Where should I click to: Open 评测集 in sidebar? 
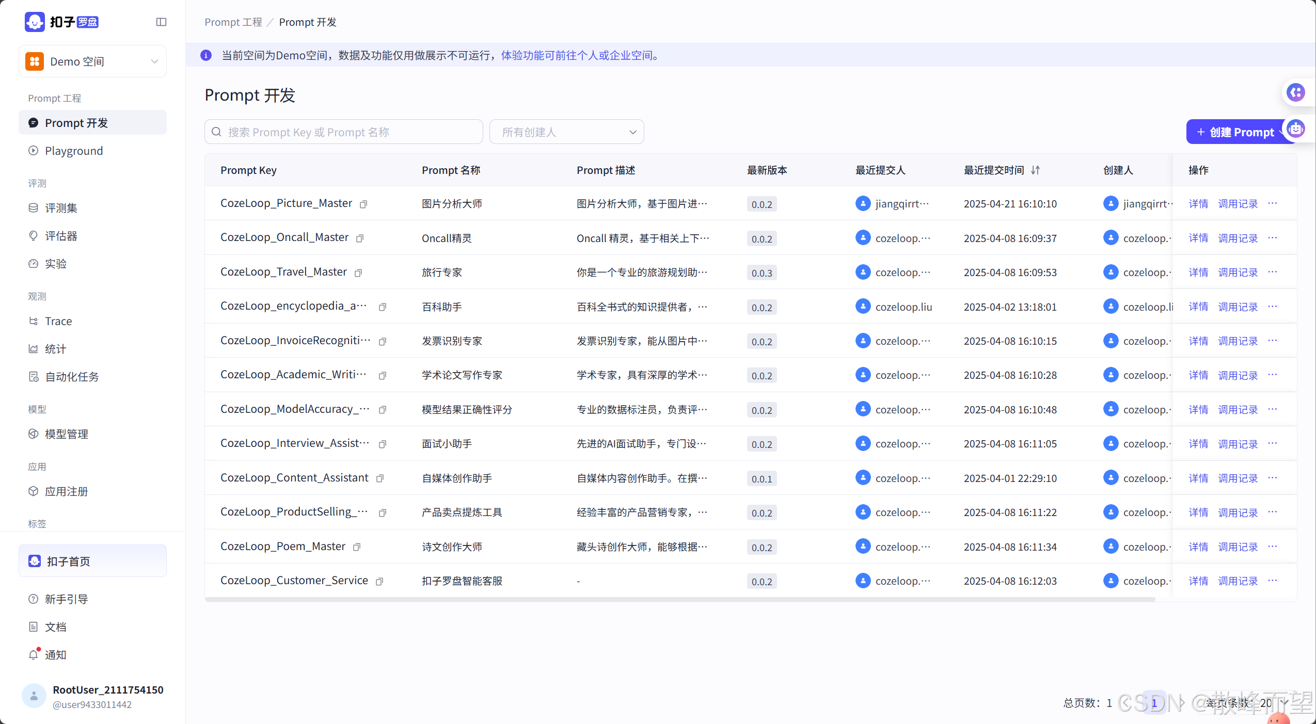coord(61,208)
